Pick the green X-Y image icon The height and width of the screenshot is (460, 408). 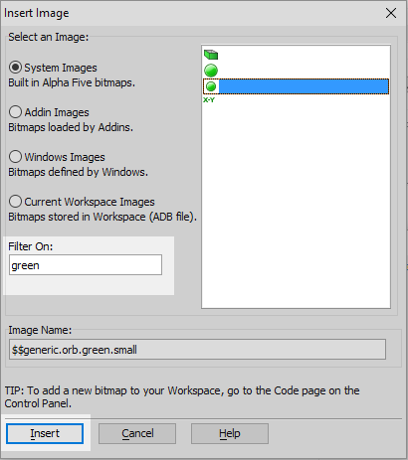point(209,99)
